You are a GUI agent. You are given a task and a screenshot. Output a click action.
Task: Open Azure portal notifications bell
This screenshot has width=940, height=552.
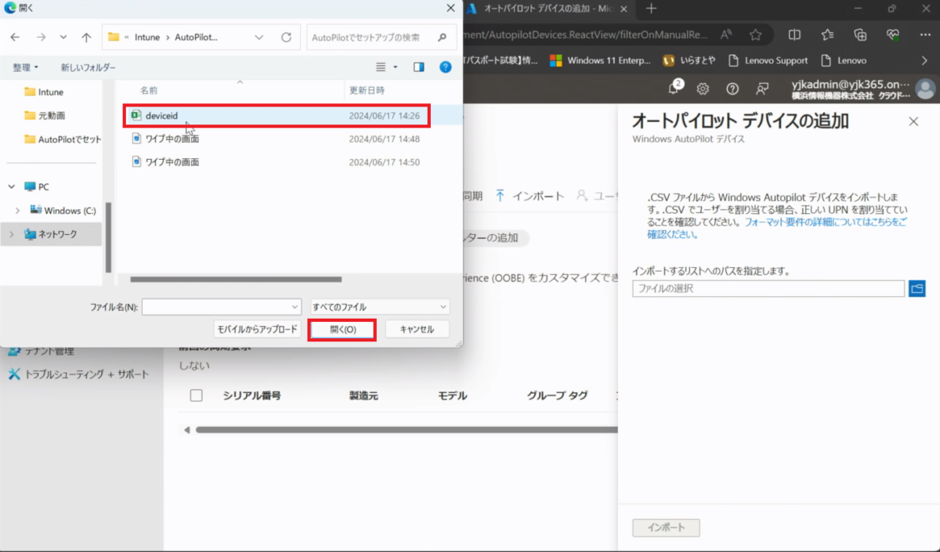point(674,88)
